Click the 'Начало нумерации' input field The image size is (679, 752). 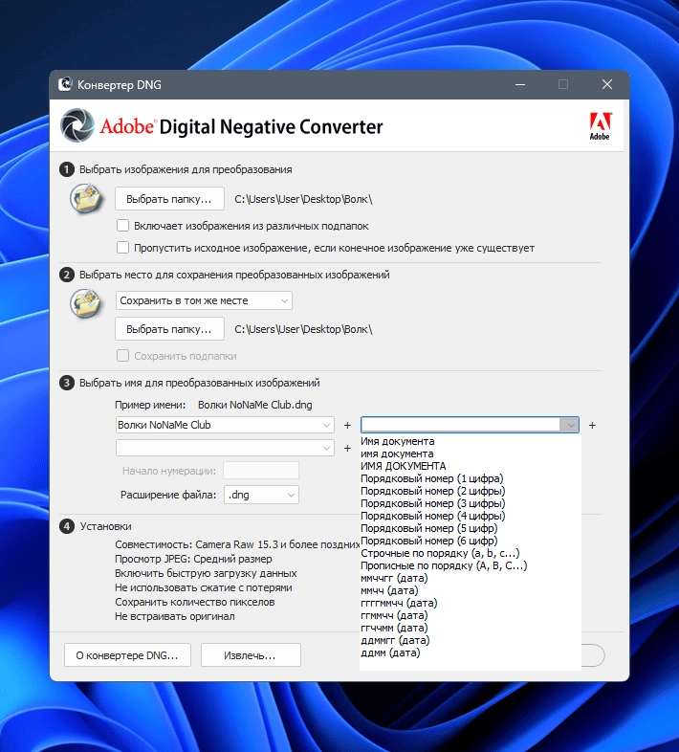261,471
